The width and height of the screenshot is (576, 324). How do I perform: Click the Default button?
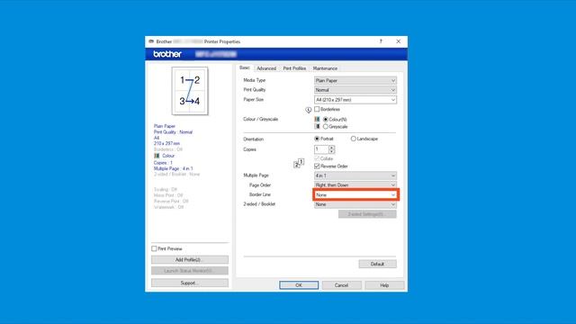pos(377,264)
